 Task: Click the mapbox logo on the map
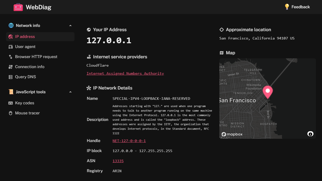232,134
